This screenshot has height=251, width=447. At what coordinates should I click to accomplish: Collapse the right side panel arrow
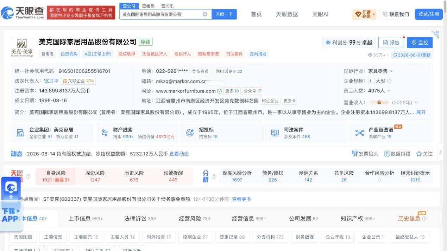point(440,153)
